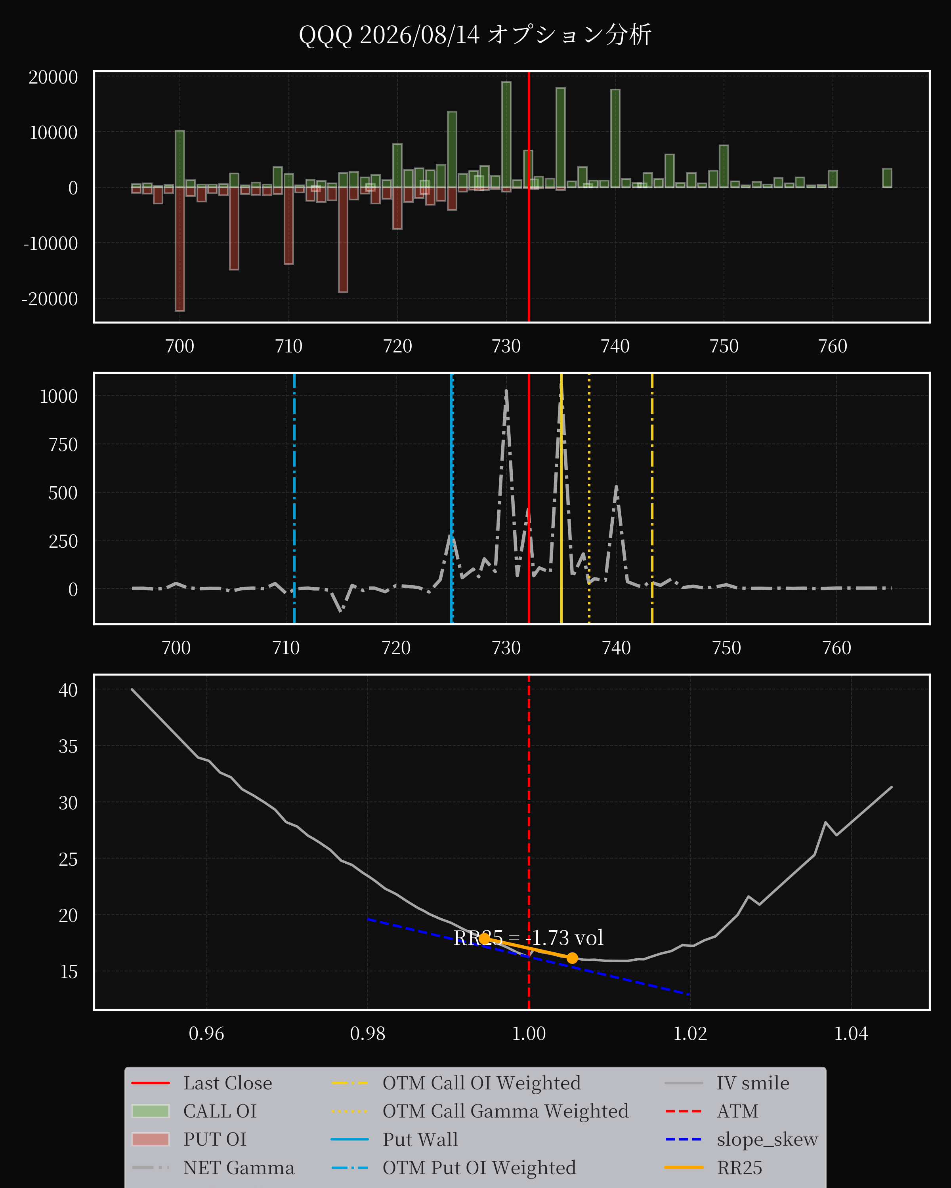Click the "-20000" y-axis label

point(50,299)
